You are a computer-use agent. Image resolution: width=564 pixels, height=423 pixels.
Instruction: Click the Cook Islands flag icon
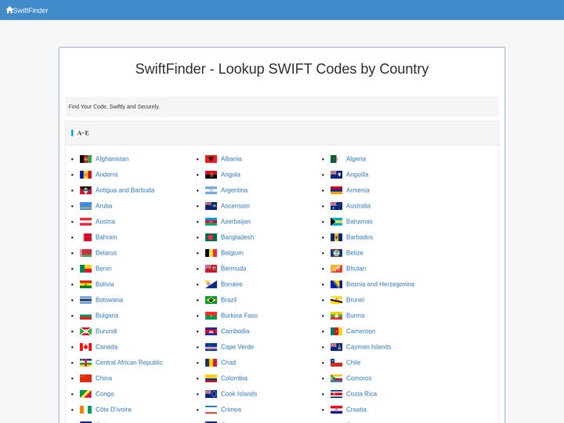(x=211, y=394)
